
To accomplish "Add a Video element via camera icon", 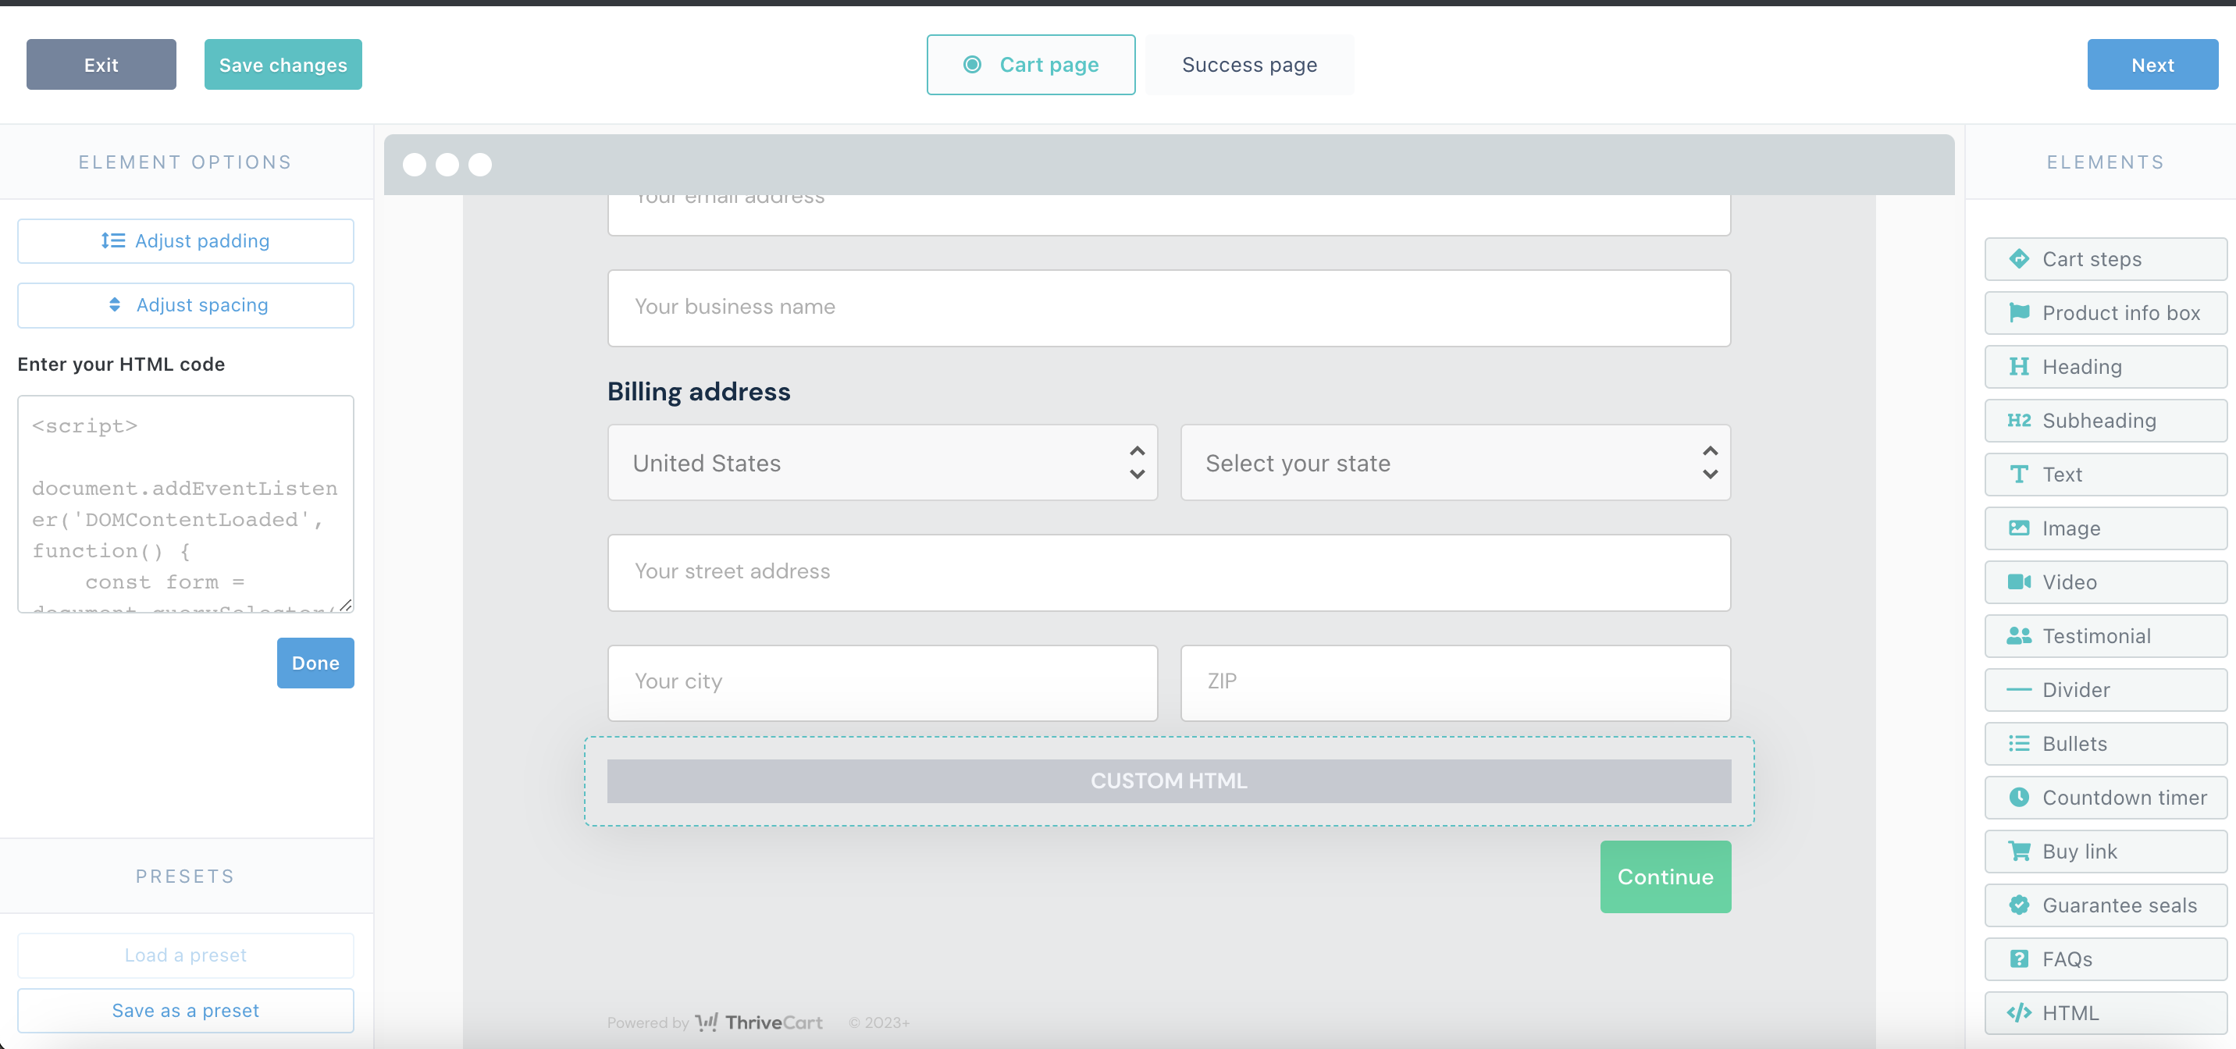I will coord(2019,581).
